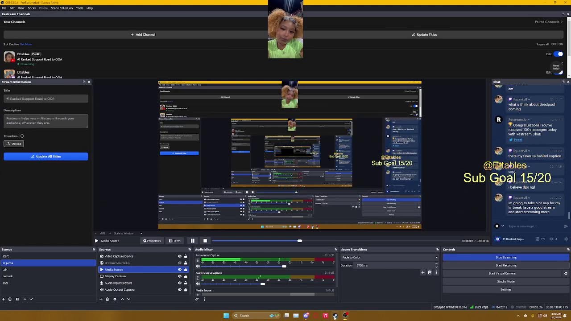Image resolution: width=571 pixels, height=321 pixels.
Task: Open scene filters icon in Scenes panel
Action: 17,299
